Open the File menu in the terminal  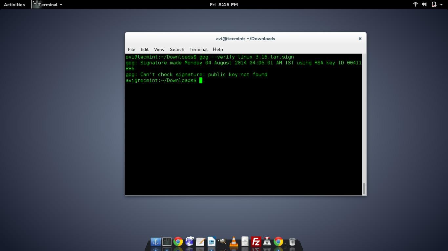pos(132,49)
